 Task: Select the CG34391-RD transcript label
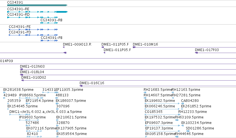18,15
